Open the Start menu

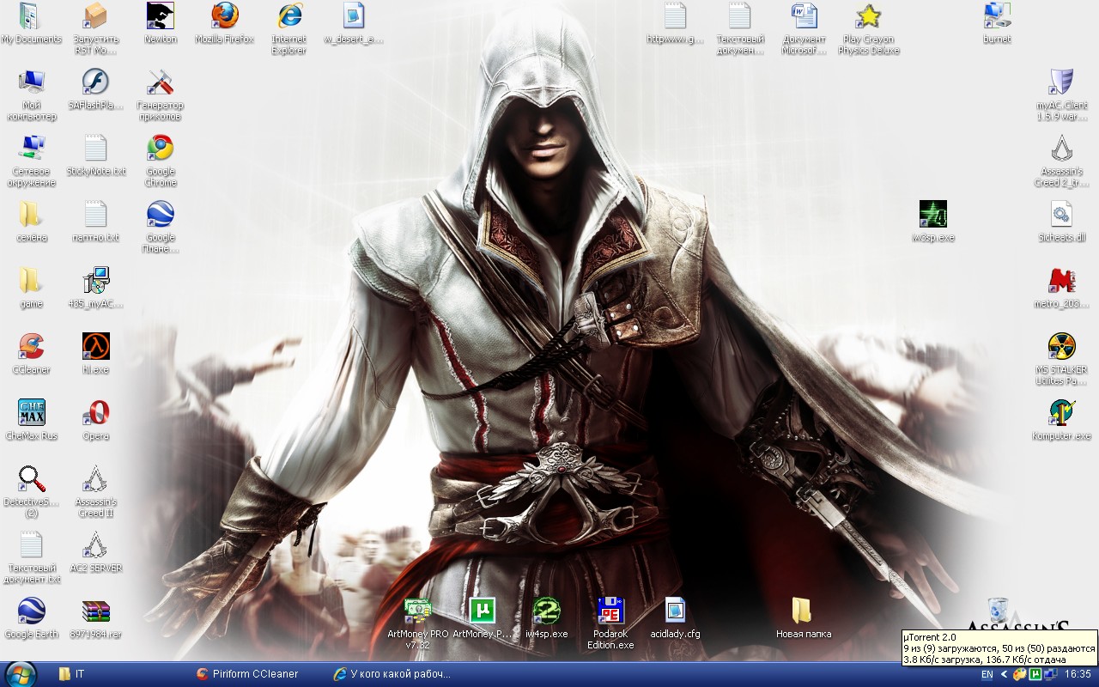tap(20, 674)
